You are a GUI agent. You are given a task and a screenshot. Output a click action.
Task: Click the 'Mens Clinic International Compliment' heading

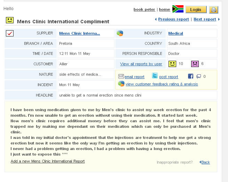tap(63, 22)
